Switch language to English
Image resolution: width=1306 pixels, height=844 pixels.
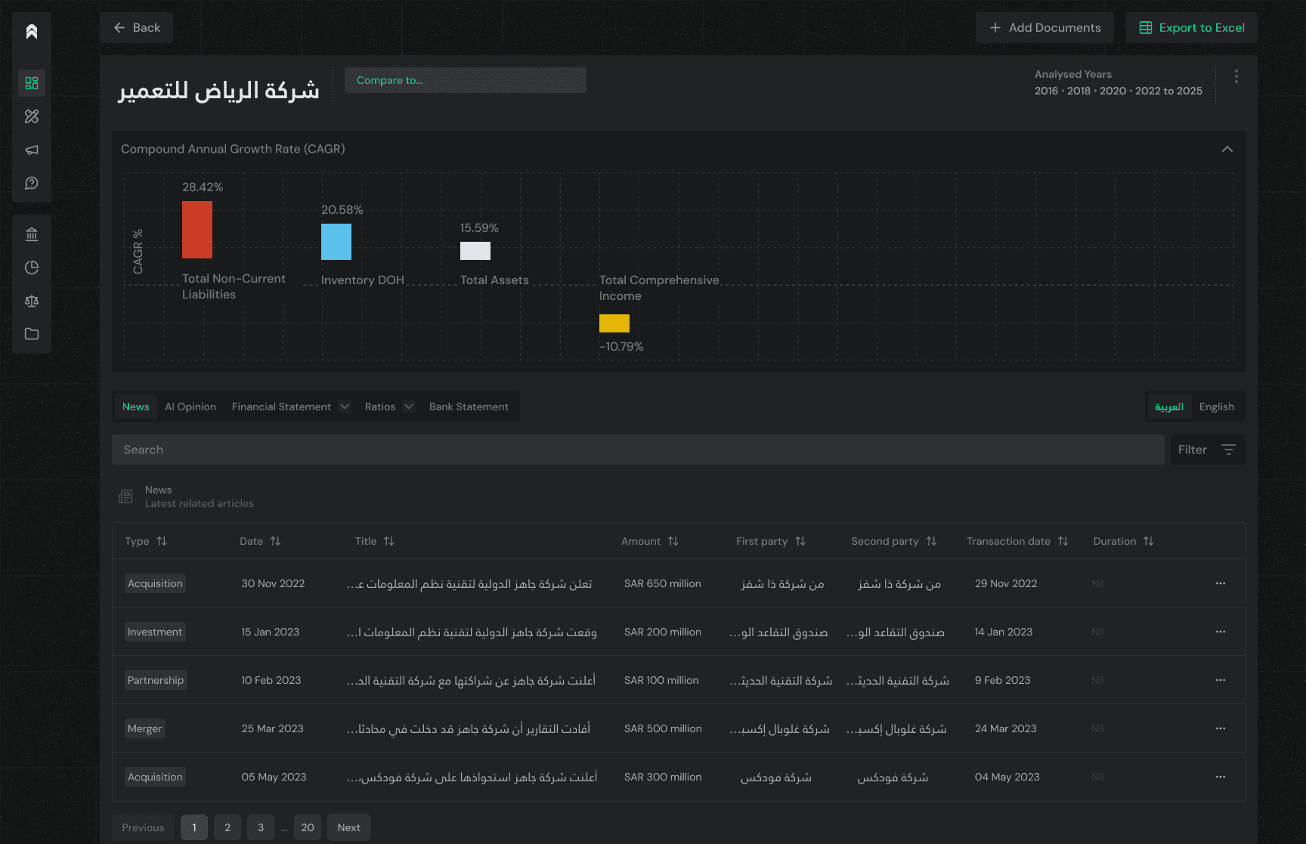1217,407
